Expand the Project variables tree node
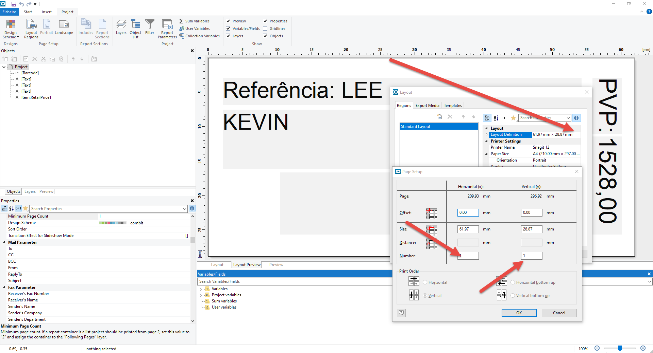653x353 pixels. (x=201, y=295)
